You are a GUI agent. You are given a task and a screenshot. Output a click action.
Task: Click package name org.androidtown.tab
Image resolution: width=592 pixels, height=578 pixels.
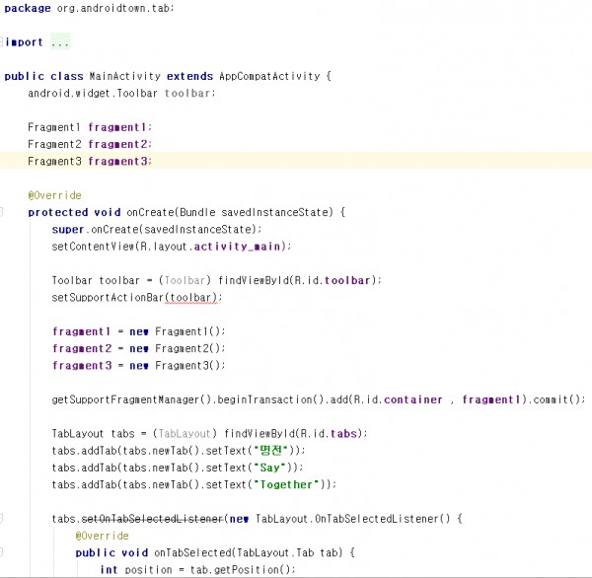point(114,8)
